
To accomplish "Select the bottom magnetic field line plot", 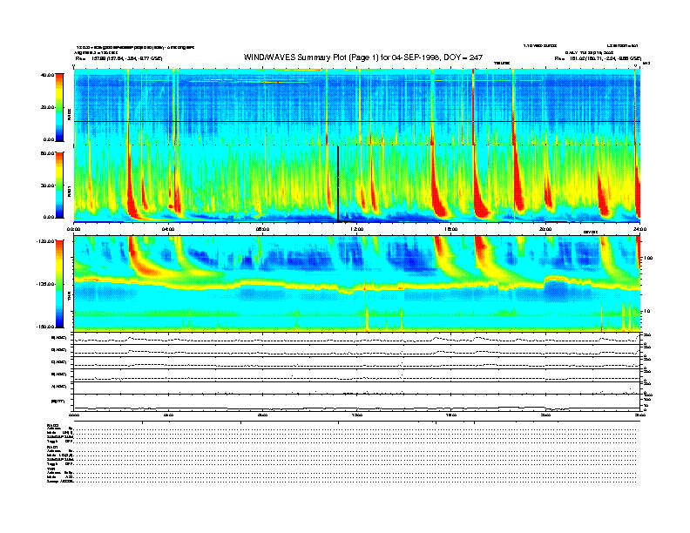I will [356, 401].
